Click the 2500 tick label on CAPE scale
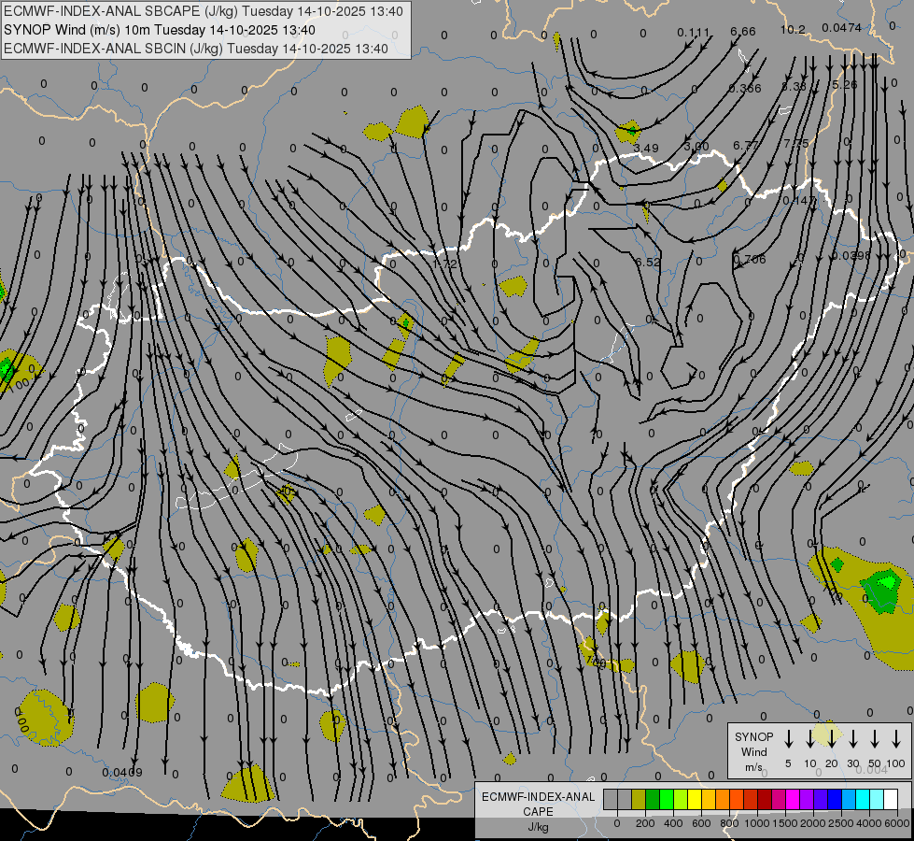Screen dimensions: 914x841 pos(840,823)
